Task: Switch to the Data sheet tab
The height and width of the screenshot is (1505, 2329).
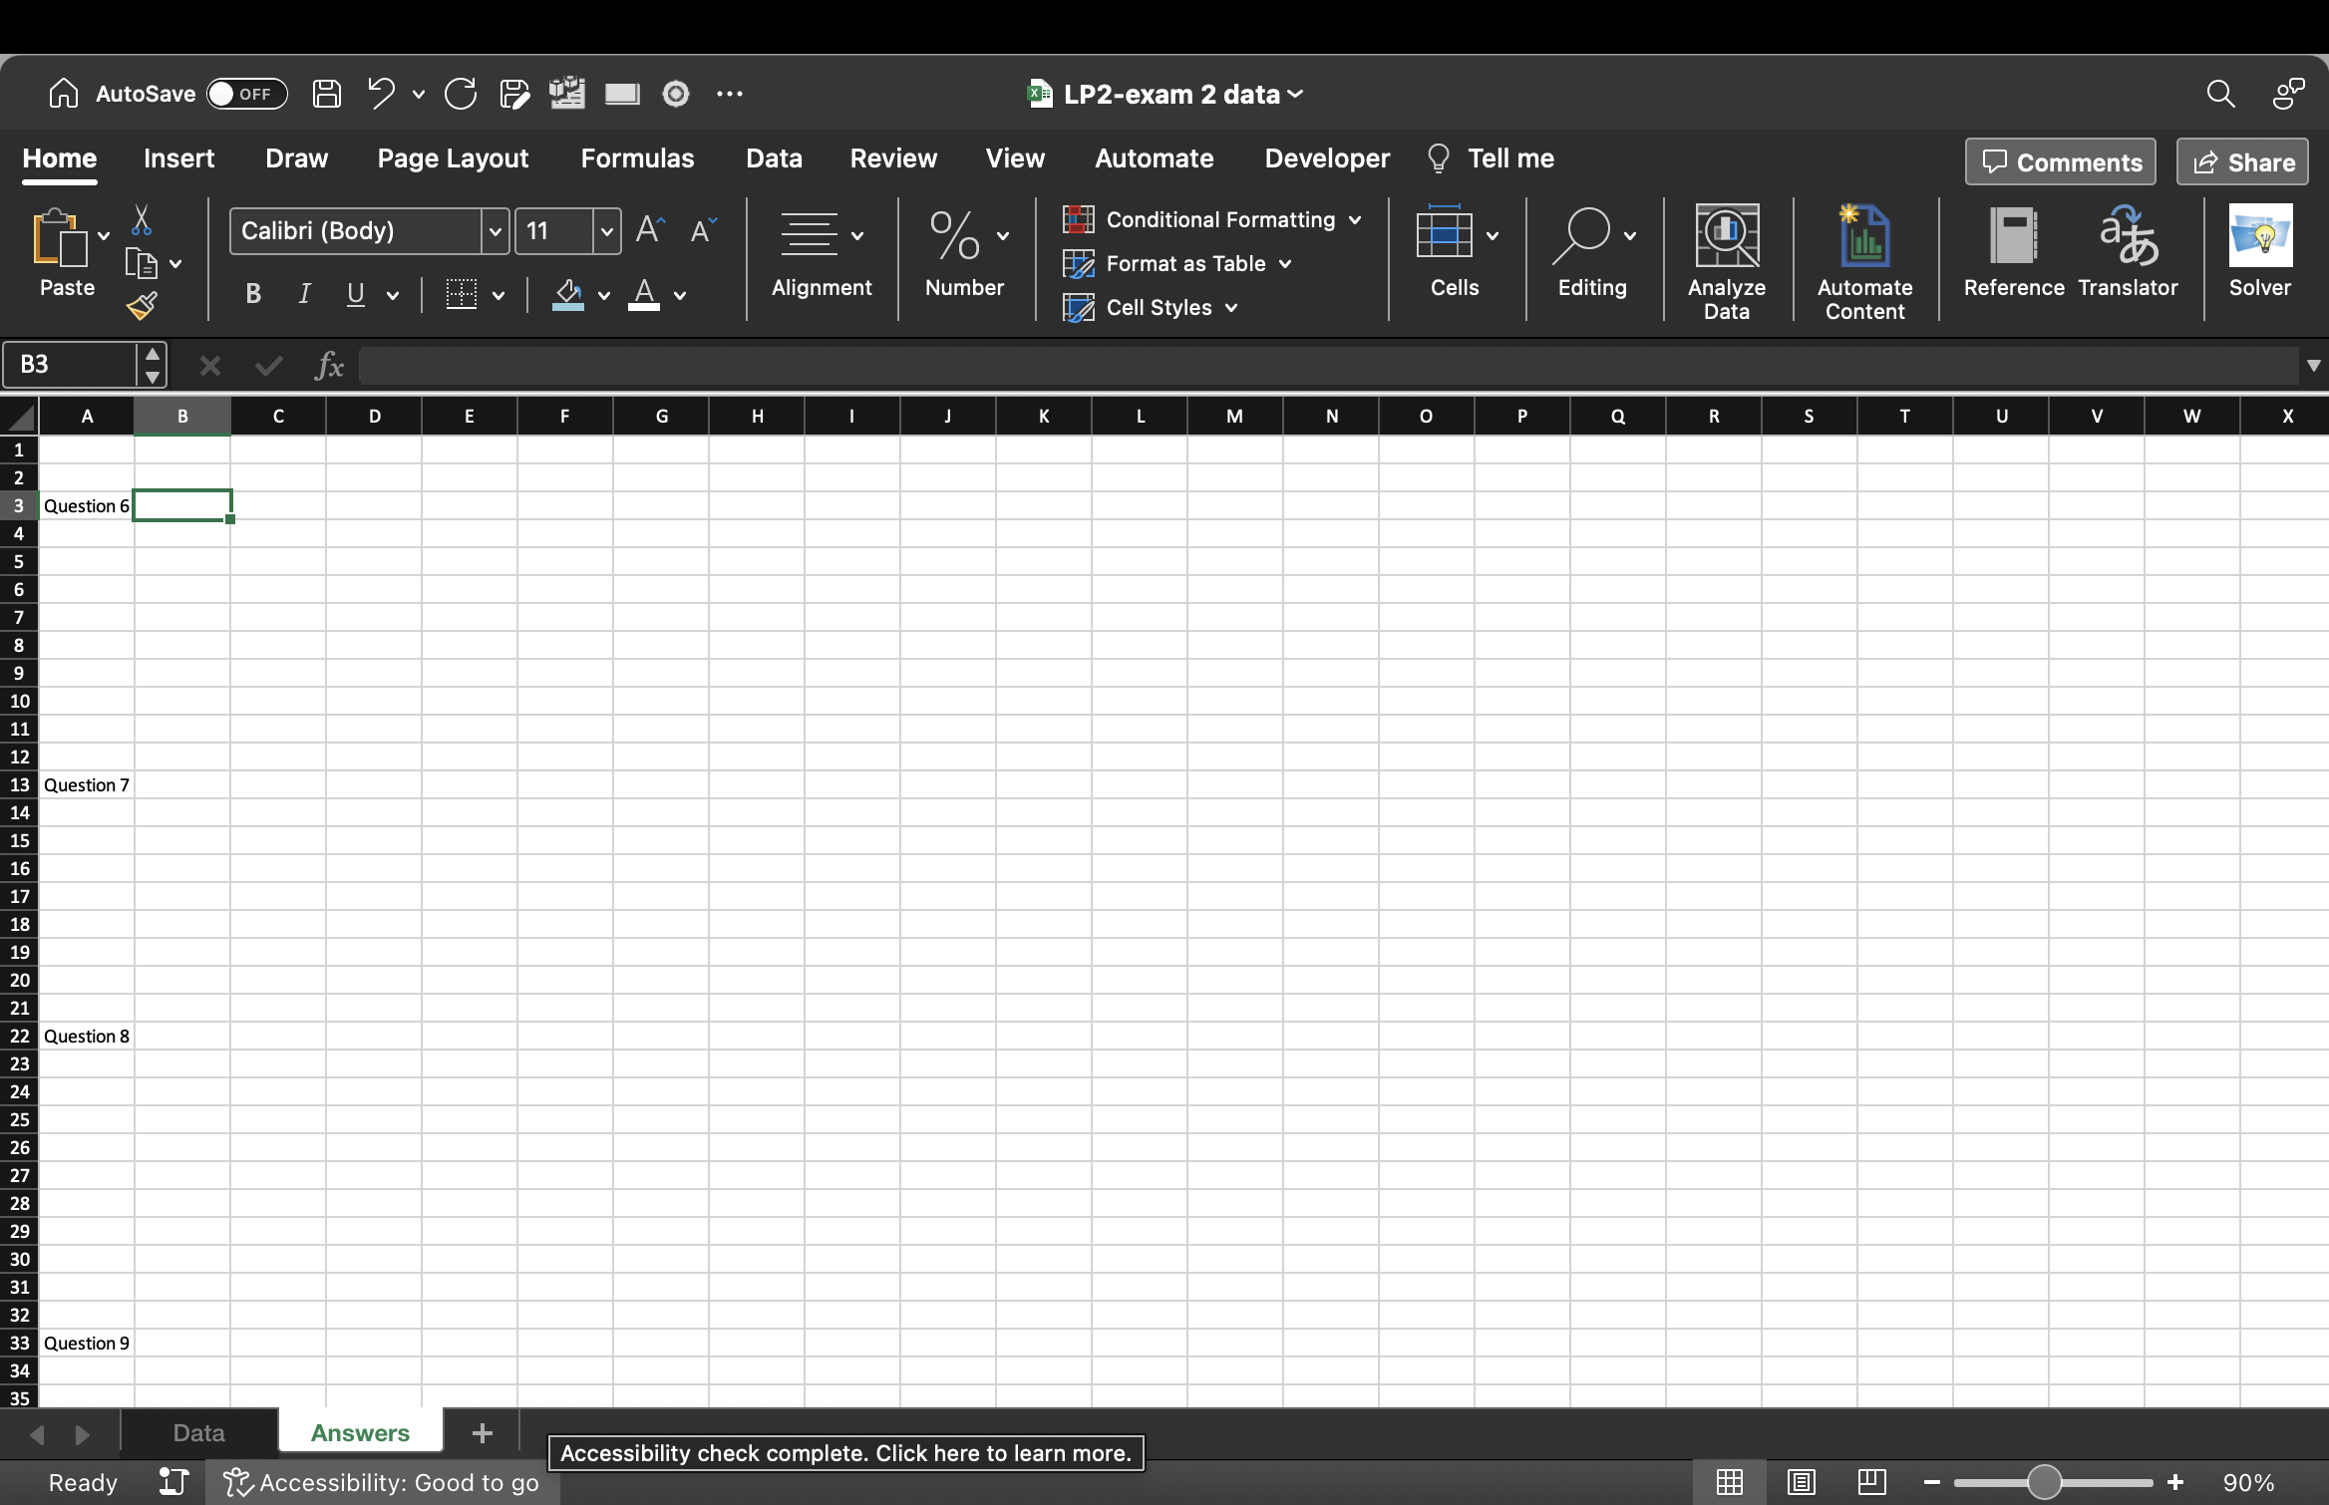Action: (198, 1432)
